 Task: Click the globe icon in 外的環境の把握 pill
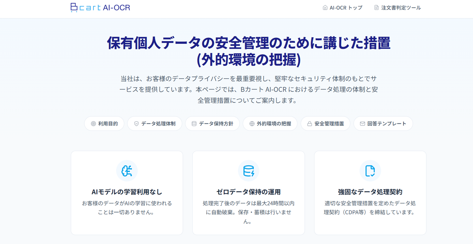click(252, 124)
